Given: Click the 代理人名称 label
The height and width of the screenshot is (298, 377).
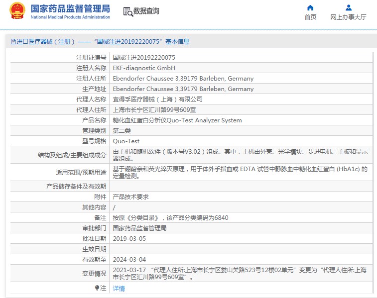Looking at the screenshot, I should 91,99.
